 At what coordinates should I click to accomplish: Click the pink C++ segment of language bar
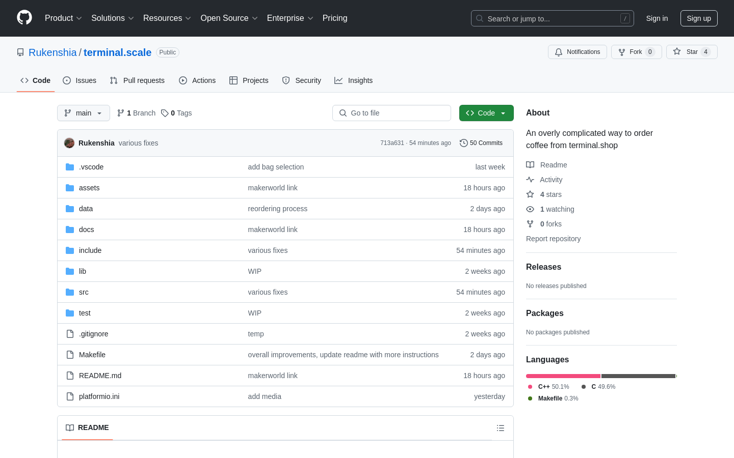pos(563,376)
